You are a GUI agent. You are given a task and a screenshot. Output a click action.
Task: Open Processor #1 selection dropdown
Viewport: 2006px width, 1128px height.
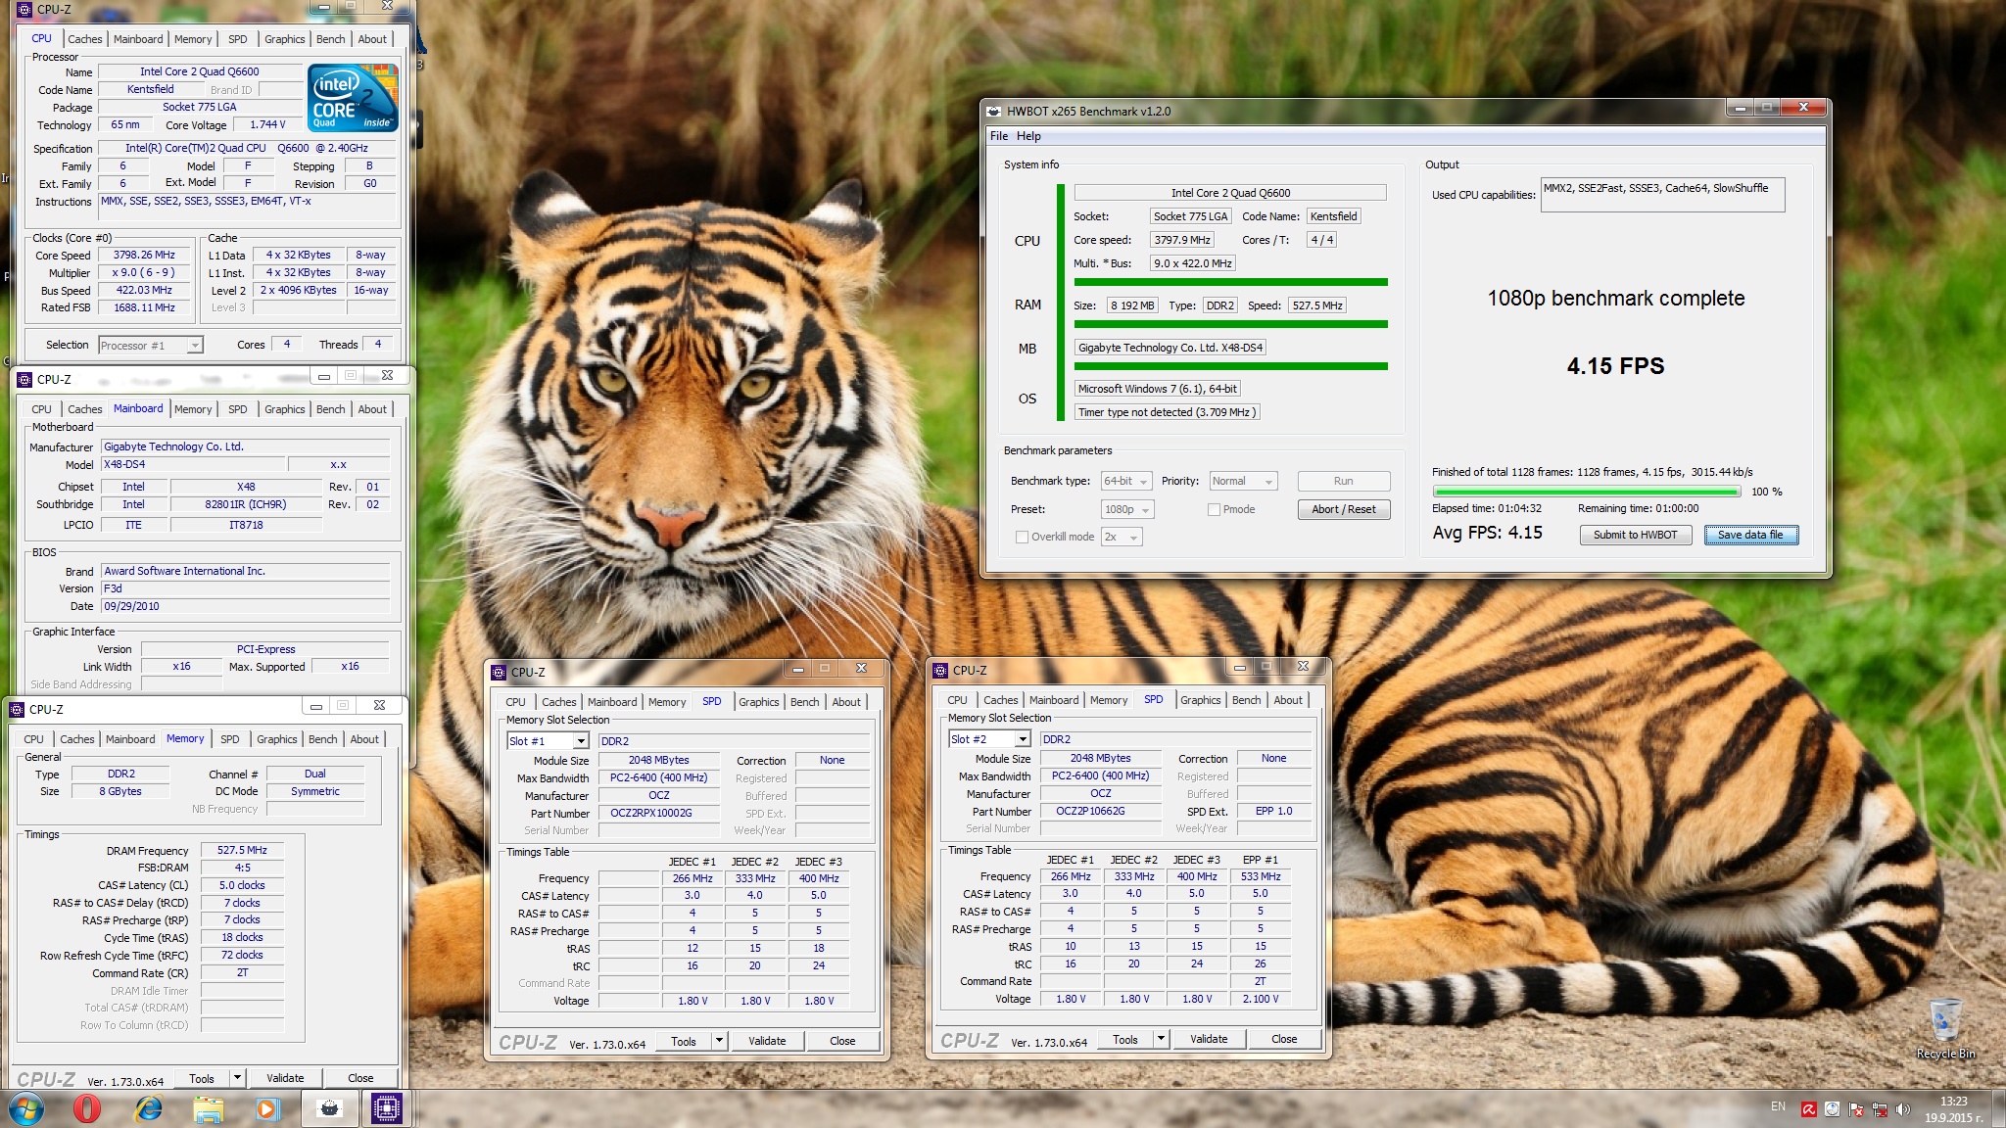[x=151, y=345]
